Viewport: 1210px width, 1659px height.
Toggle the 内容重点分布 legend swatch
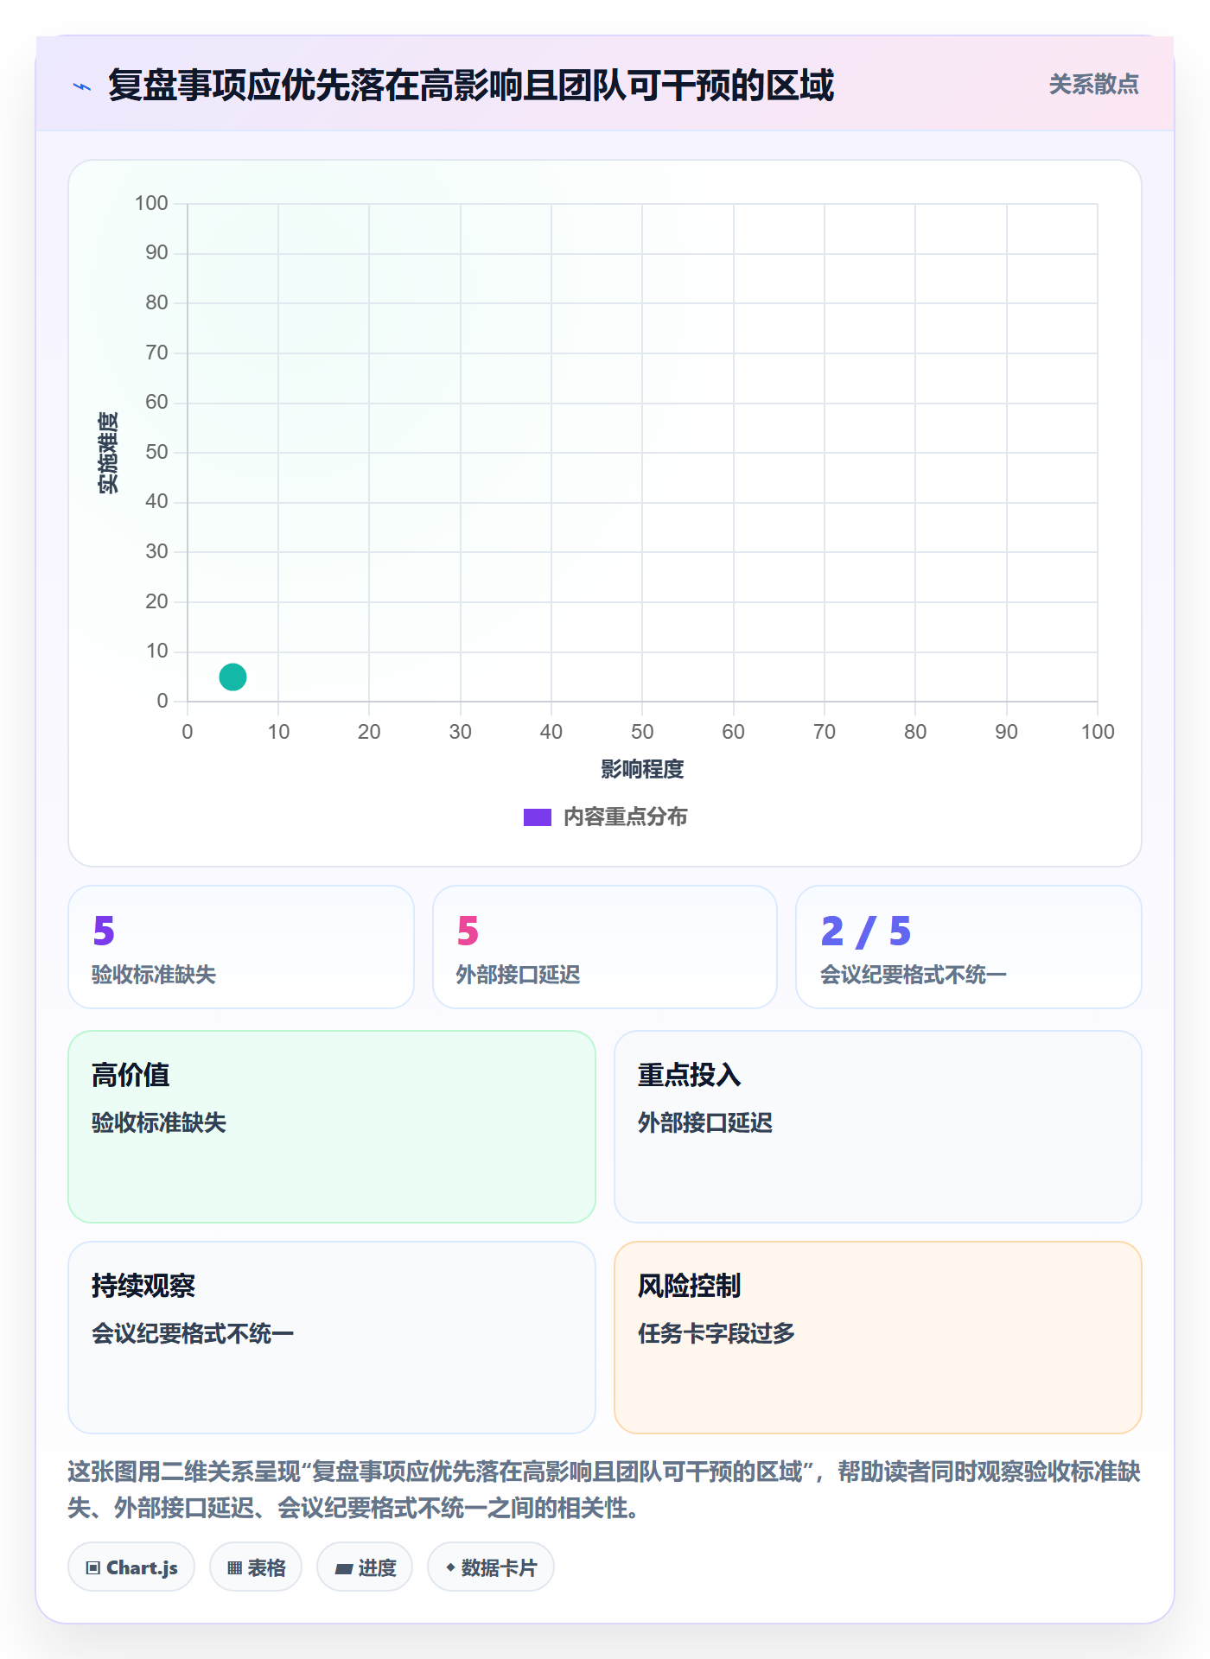[x=537, y=817]
